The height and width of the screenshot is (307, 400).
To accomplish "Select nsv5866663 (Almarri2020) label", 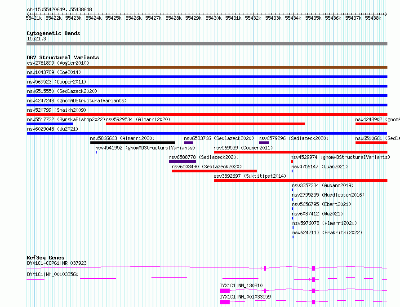I will pyautogui.click(x=122, y=138).
